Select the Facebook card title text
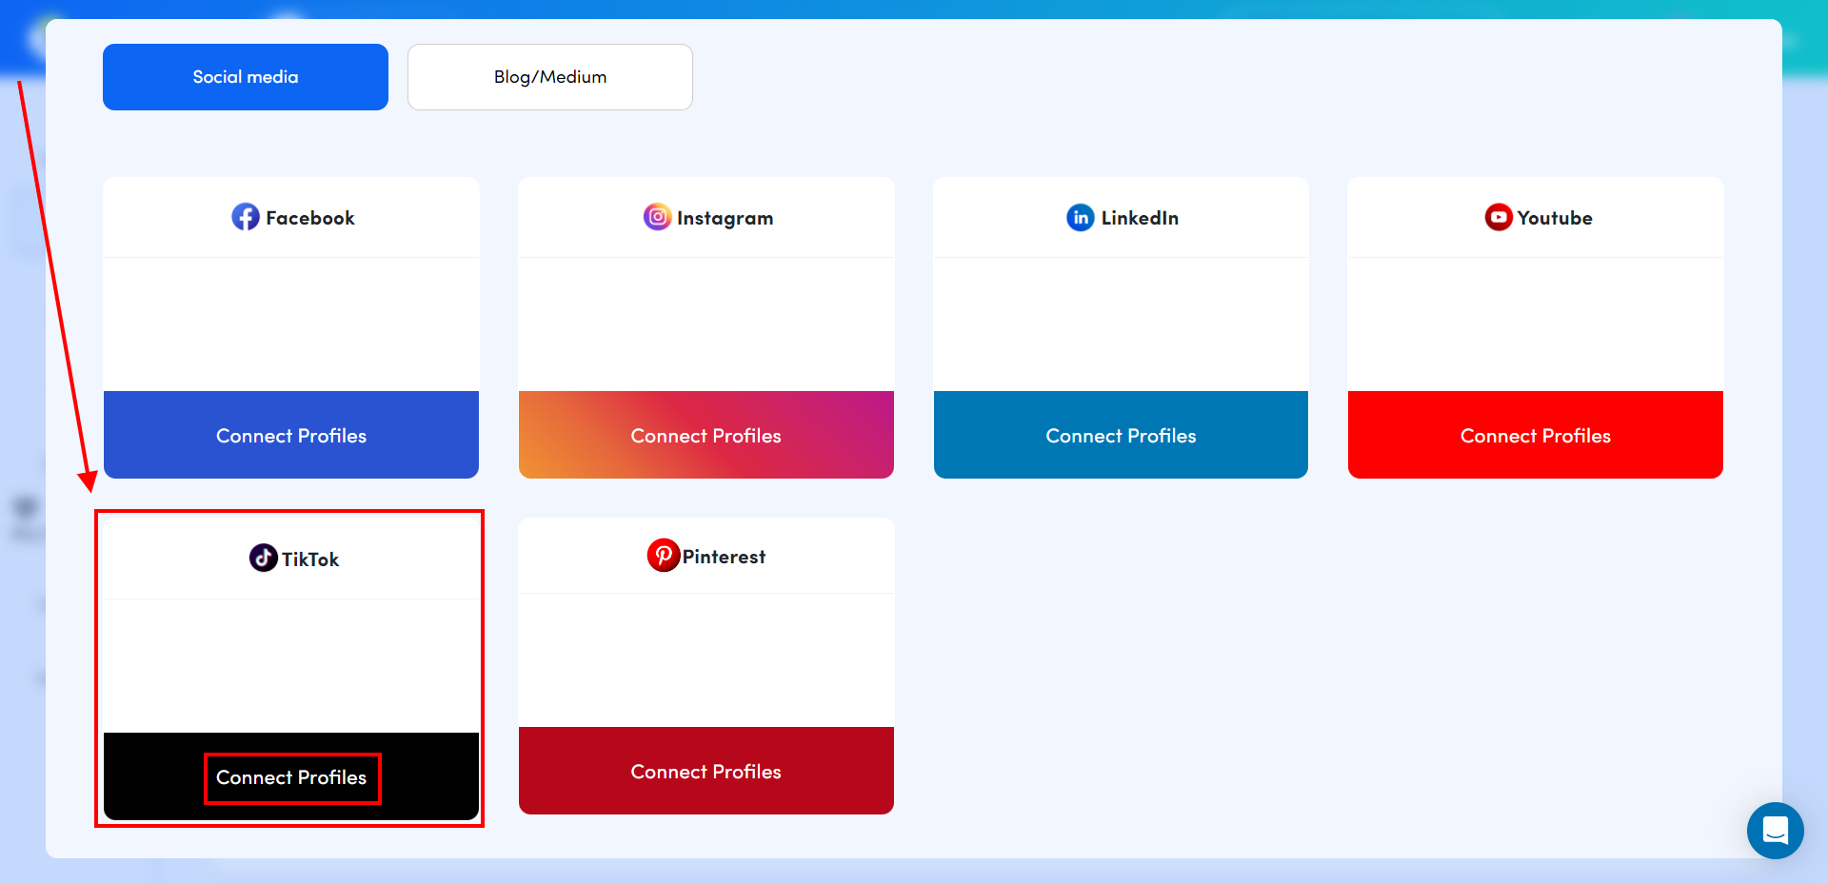 click(310, 218)
